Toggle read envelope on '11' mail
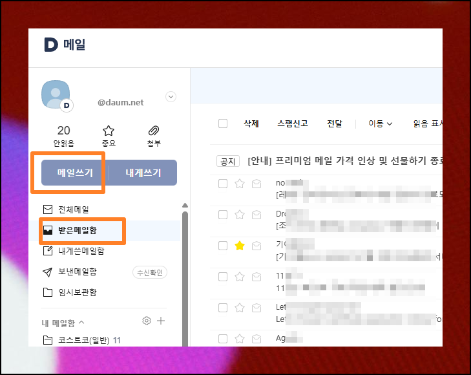The width and height of the screenshot is (471, 375). 256,277
